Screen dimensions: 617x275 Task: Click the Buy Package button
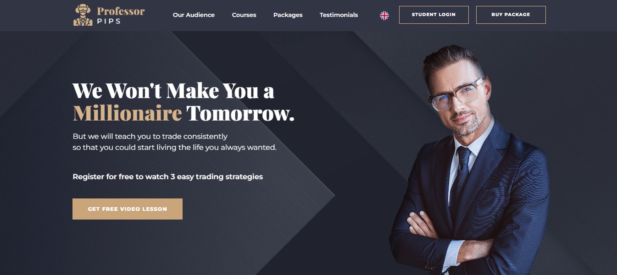[x=511, y=15]
